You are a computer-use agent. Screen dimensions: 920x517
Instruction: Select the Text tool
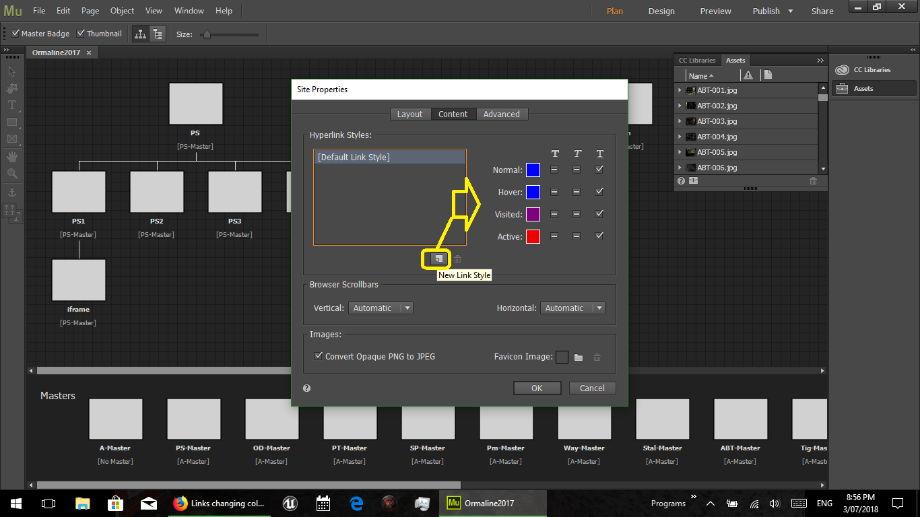11,105
